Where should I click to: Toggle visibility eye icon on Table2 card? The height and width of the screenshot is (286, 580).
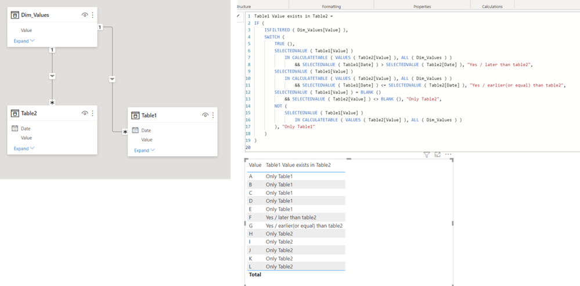pyautogui.click(x=85, y=113)
